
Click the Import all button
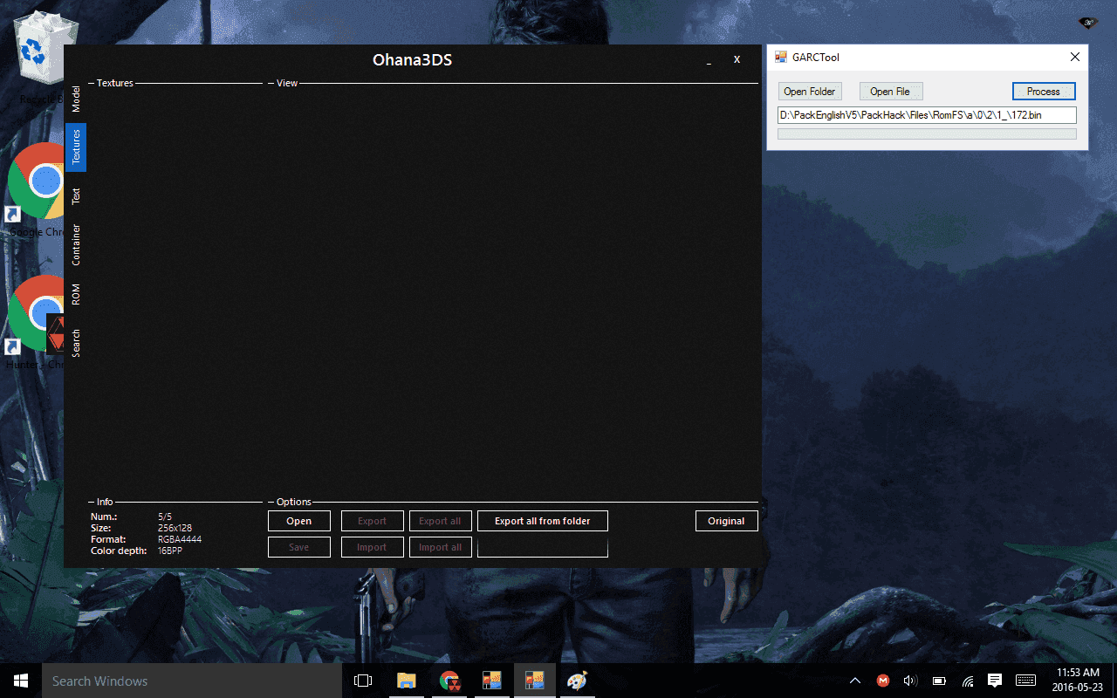pyautogui.click(x=440, y=547)
